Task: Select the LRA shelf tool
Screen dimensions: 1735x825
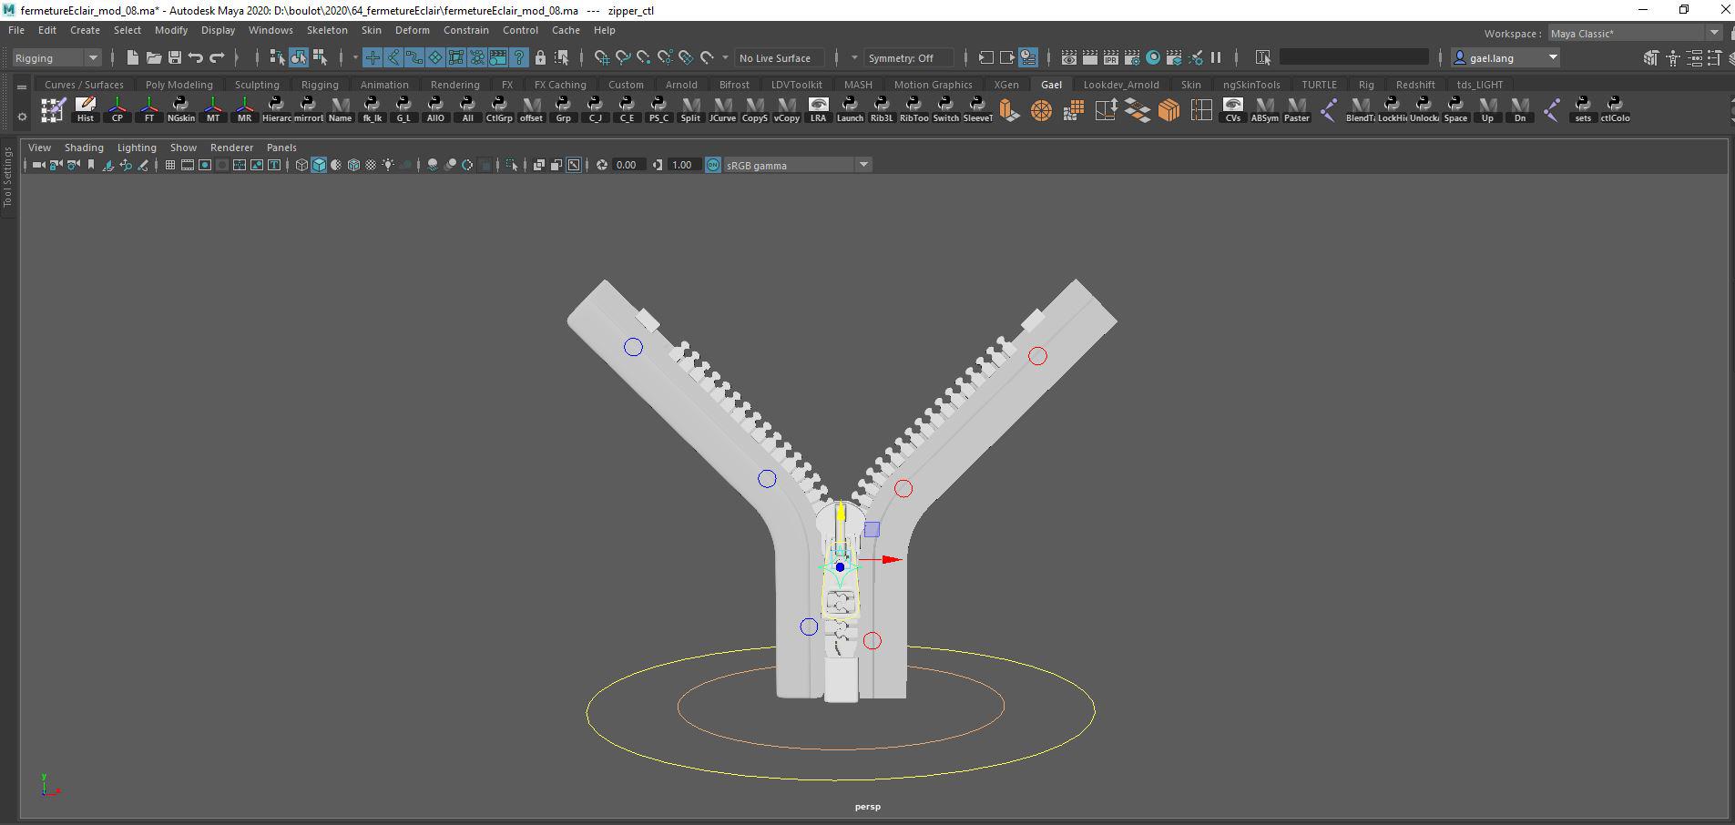Action: [818, 109]
